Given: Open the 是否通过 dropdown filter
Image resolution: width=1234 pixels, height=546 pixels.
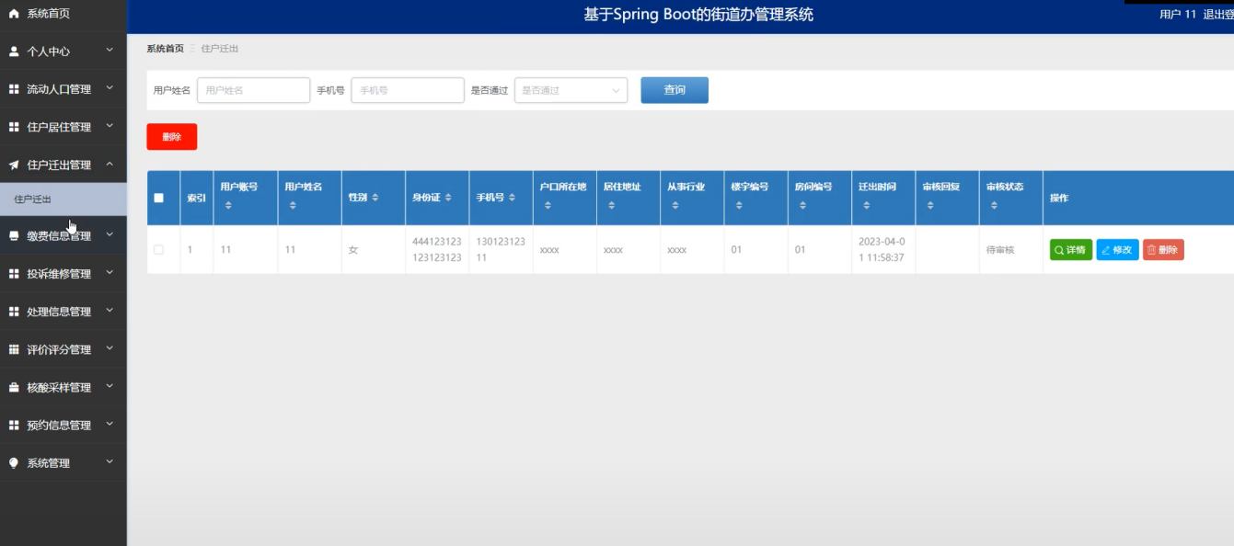Looking at the screenshot, I should pyautogui.click(x=571, y=90).
